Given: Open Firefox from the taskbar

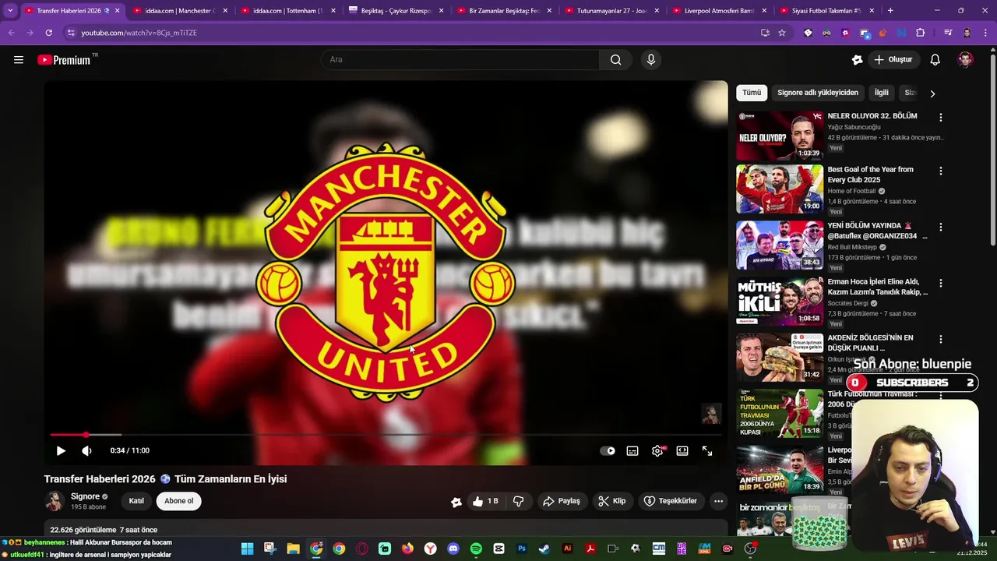Looking at the screenshot, I should coord(407,549).
